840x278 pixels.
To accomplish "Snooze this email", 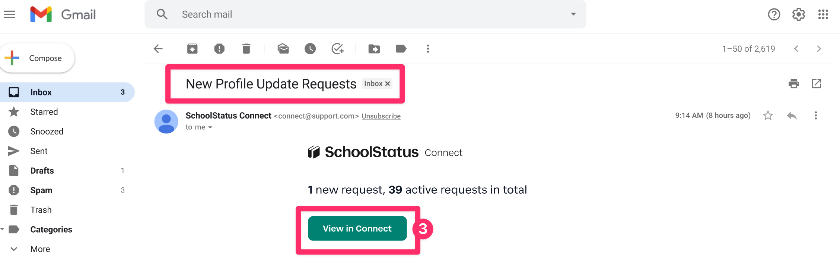I will coord(310,49).
